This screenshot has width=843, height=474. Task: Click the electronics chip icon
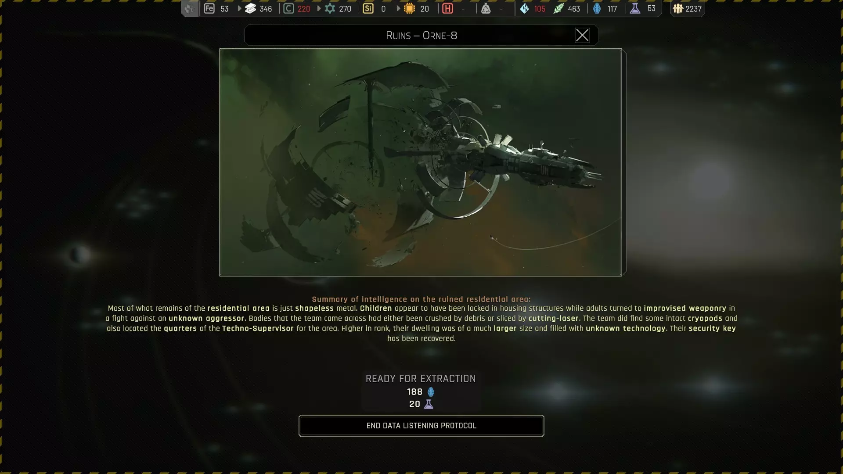click(409, 8)
